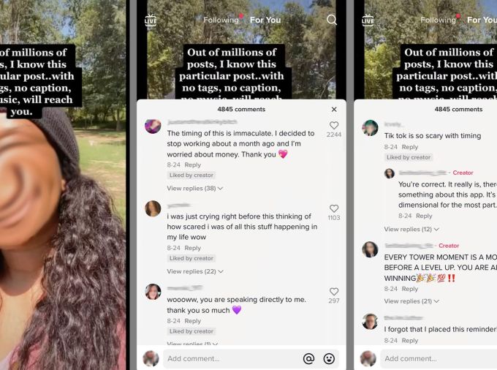Open the search magnifier icon
This screenshot has height=370, width=497.
tap(332, 20)
